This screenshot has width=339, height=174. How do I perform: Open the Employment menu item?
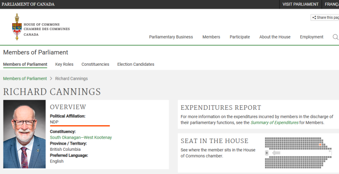pos(311,37)
